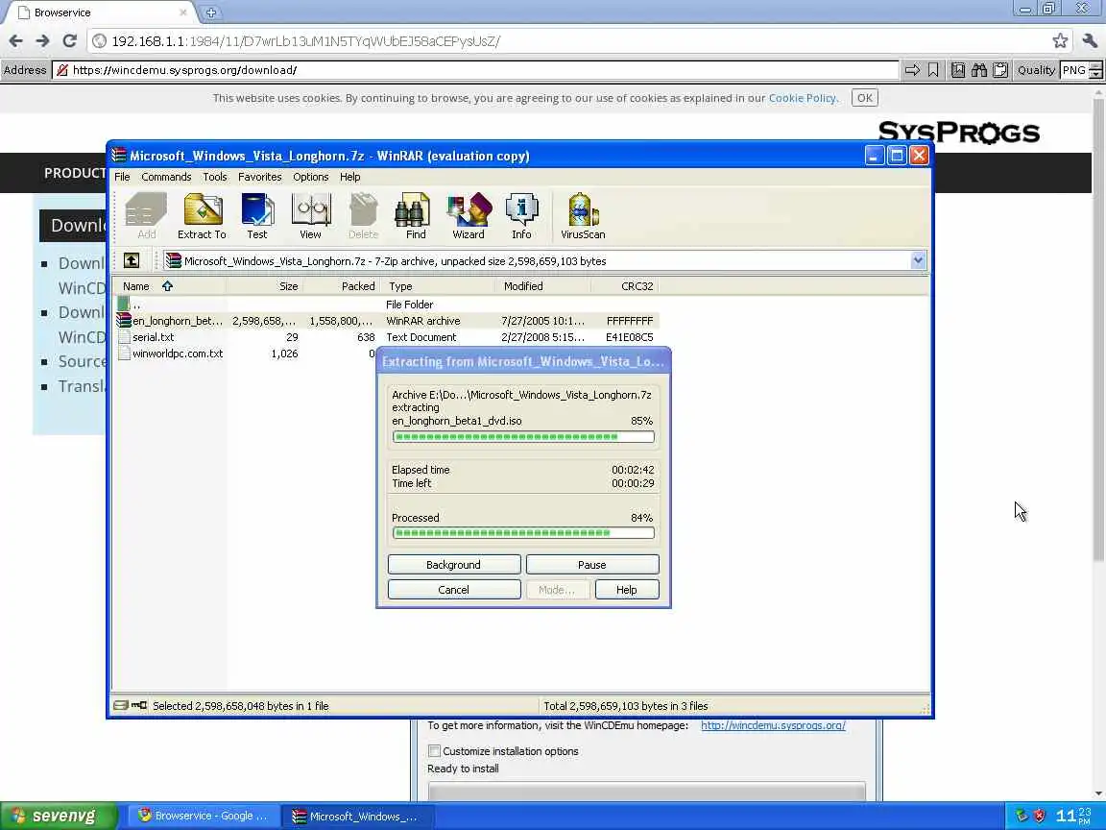This screenshot has width=1106, height=830.
Task: Click Help in extraction dialog
Action: tap(626, 589)
